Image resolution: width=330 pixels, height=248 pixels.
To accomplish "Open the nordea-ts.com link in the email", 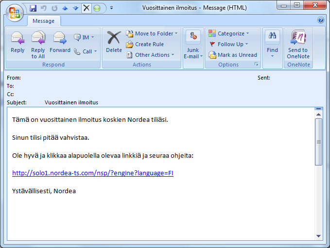I will point(93,173).
